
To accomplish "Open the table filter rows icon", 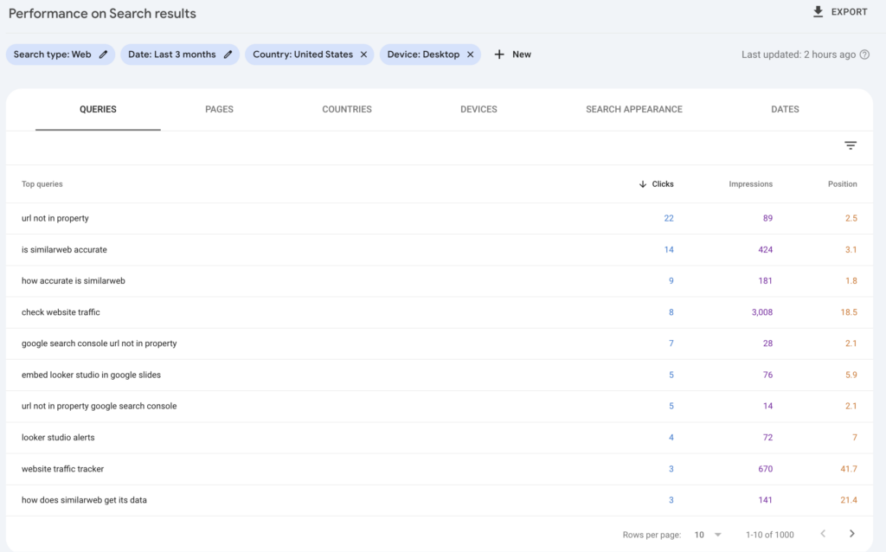I will pyautogui.click(x=851, y=146).
